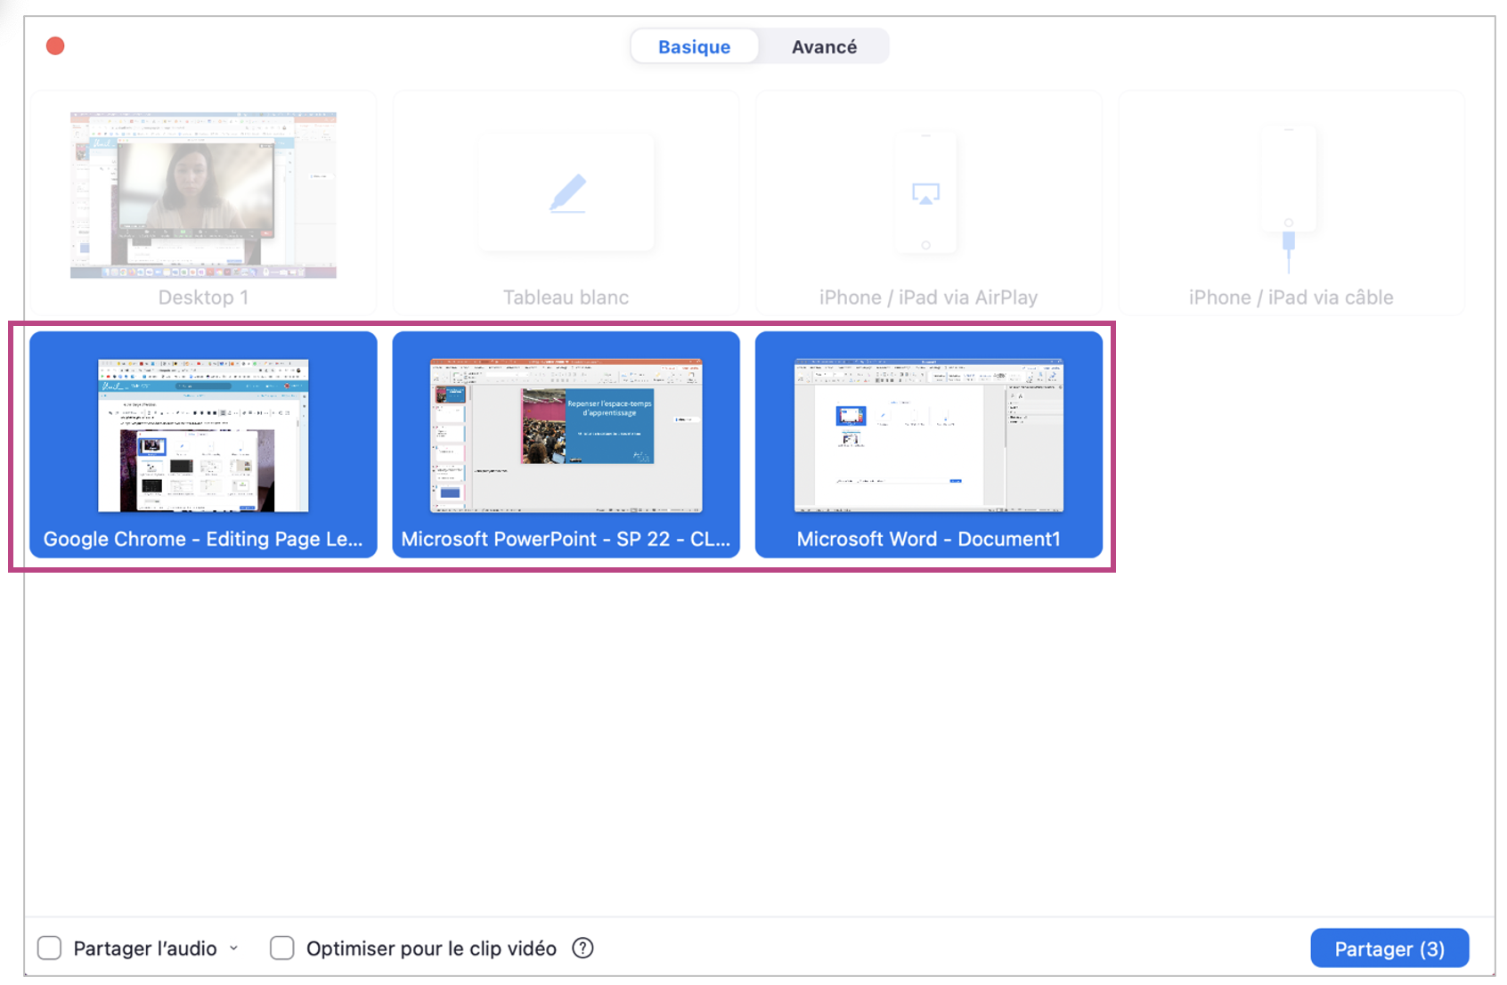1507x985 pixels.
Task: Open help for Optimiser pour le clip vidéo
Action: coord(582,948)
